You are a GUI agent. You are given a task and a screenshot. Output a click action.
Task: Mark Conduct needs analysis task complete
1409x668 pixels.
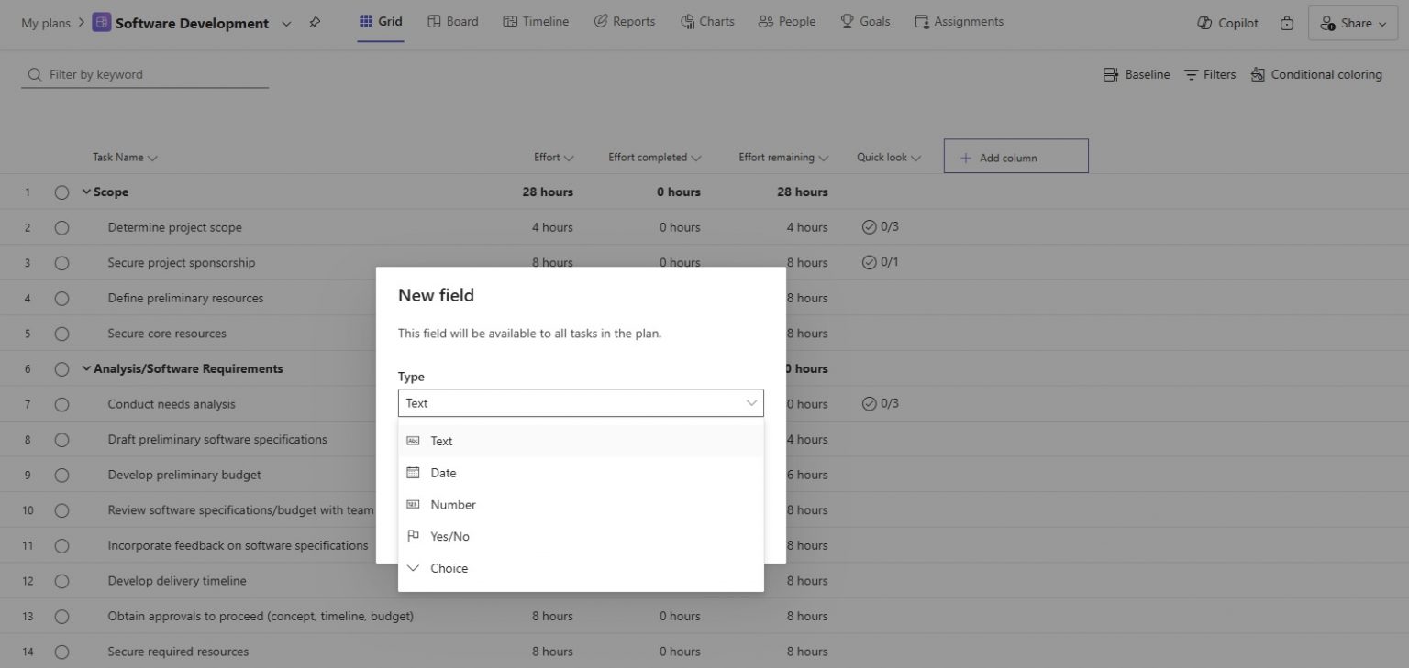click(x=61, y=404)
